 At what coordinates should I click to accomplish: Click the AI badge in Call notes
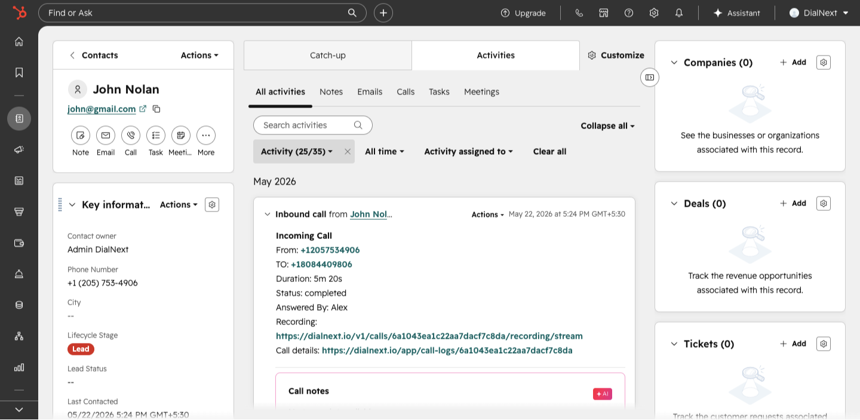(x=603, y=394)
